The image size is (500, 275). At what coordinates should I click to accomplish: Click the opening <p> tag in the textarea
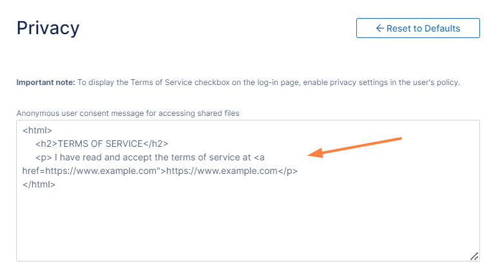point(44,158)
